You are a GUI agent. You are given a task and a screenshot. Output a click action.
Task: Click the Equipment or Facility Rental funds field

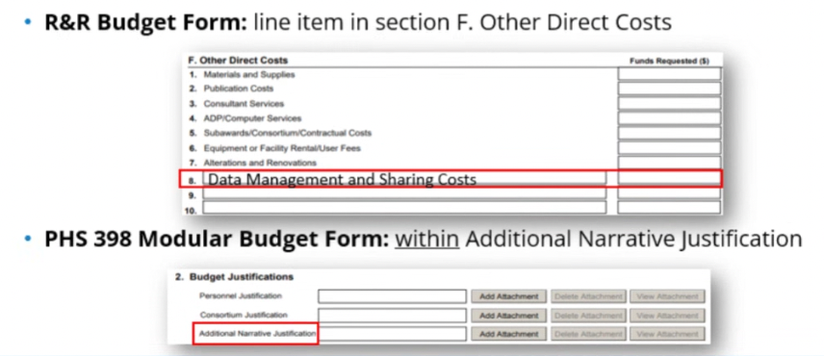coord(669,147)
